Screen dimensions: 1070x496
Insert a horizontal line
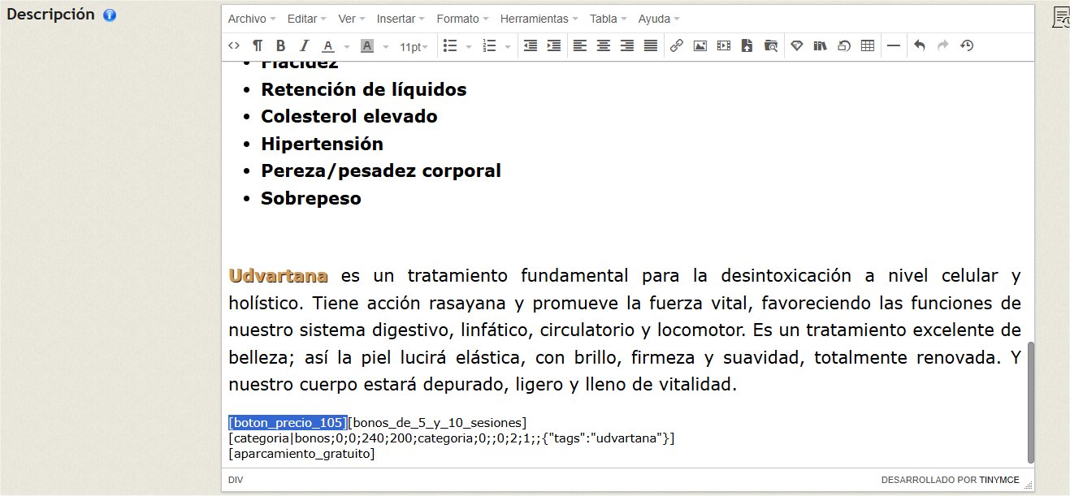tap(893, 46)
